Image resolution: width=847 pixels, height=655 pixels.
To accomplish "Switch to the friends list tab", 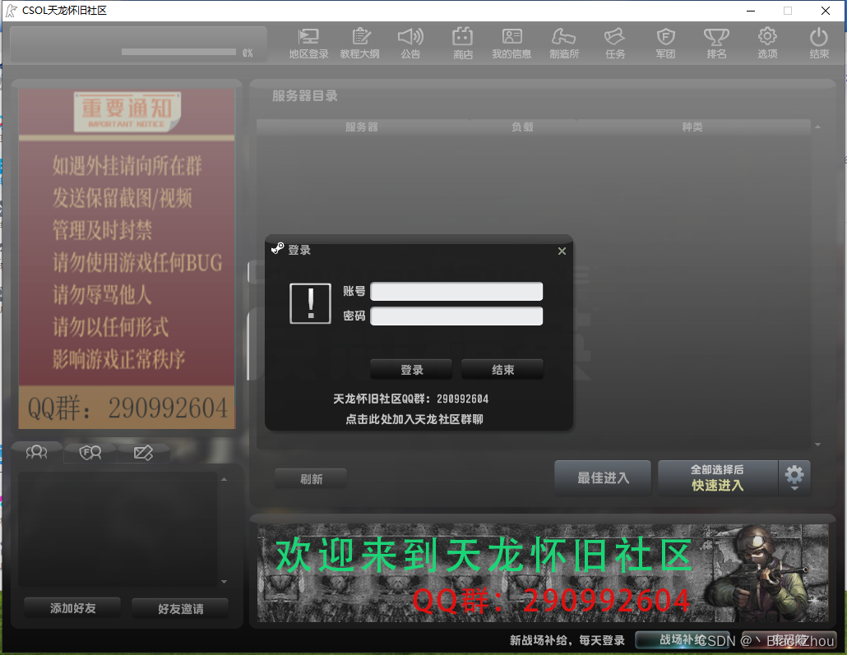I will [37, 451].
